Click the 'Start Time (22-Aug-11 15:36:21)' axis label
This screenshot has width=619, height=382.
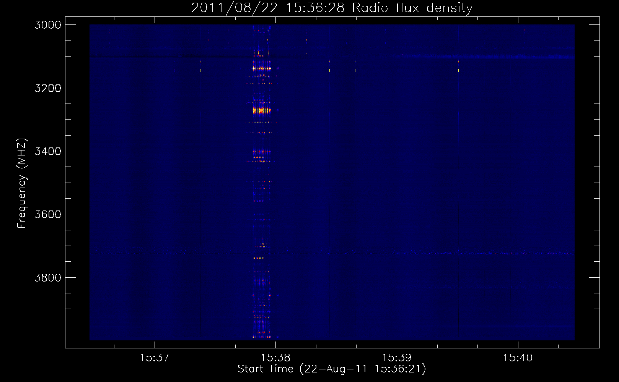pos(332,369)
